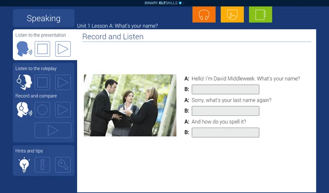This screenshot has width=329, height=193.
Task: Open the green notebook section
Action: point(260,15)
